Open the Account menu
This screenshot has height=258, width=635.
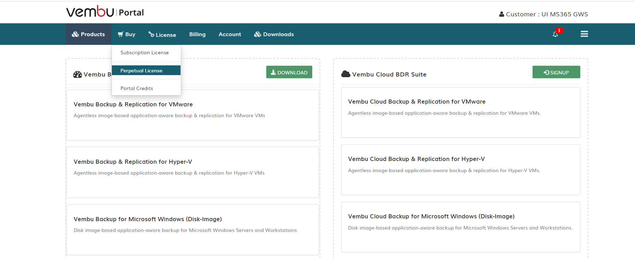click(230, 34)
